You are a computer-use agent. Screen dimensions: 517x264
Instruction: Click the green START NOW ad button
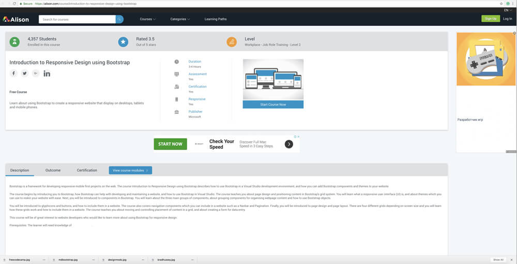coord(170,144)
